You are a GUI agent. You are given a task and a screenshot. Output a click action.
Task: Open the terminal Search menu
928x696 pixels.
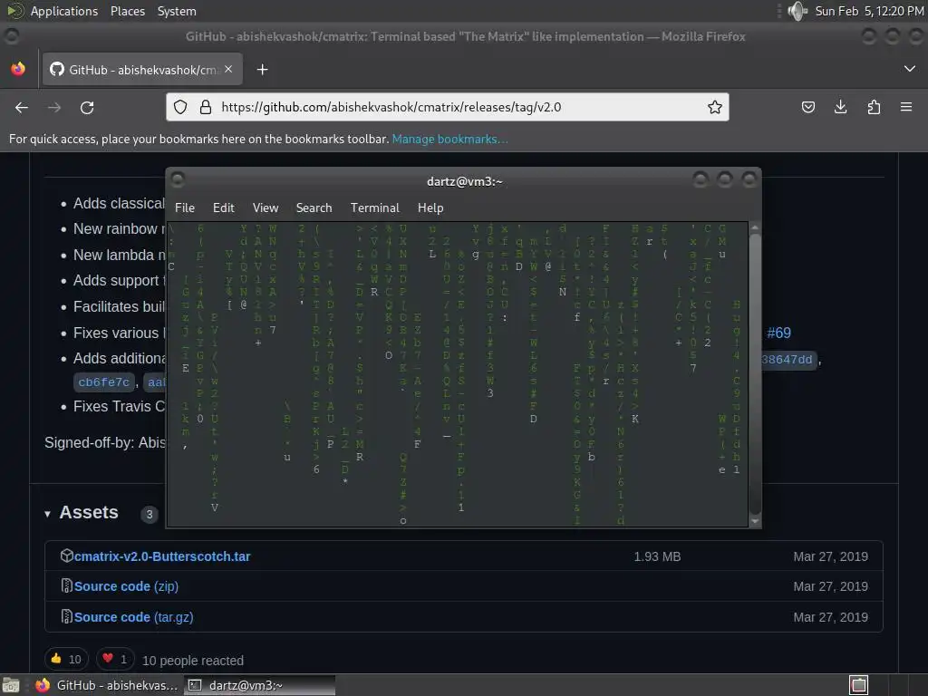click(314, 208)
